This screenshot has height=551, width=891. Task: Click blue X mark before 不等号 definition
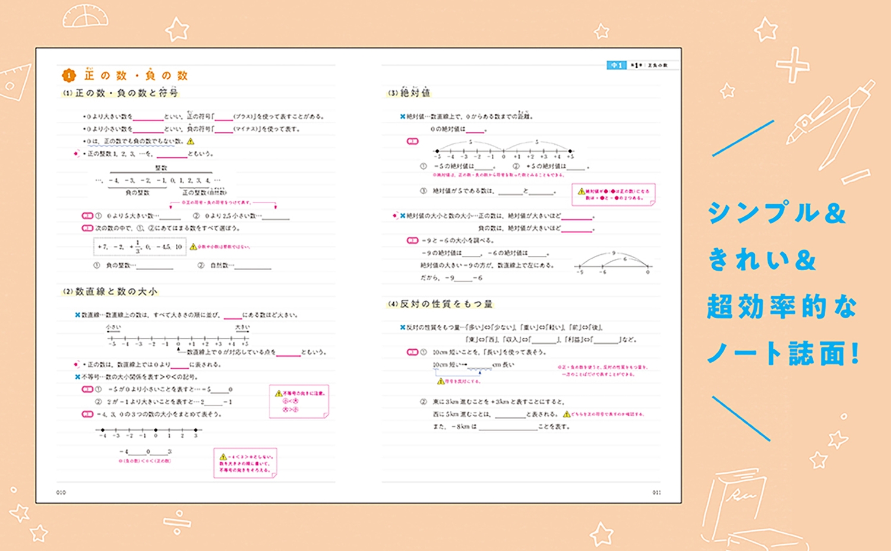point(77,376)
